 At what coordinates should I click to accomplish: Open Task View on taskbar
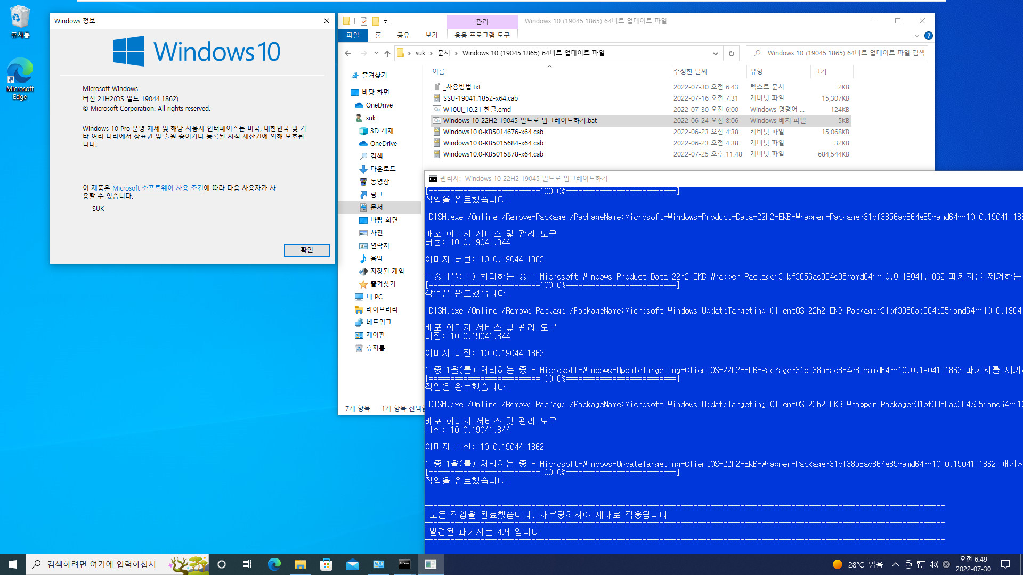click(247, 564)
